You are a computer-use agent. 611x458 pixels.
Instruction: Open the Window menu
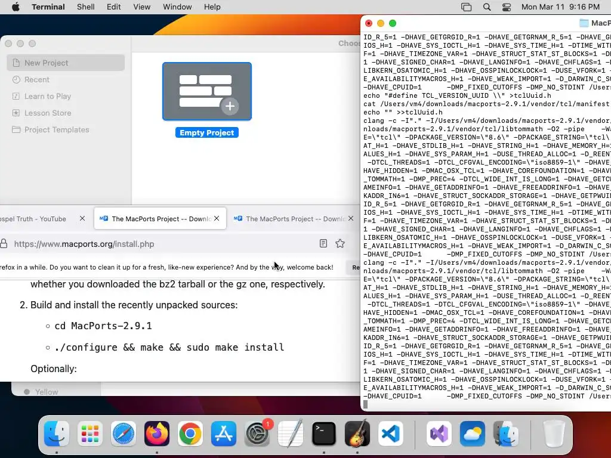[177, 7]
